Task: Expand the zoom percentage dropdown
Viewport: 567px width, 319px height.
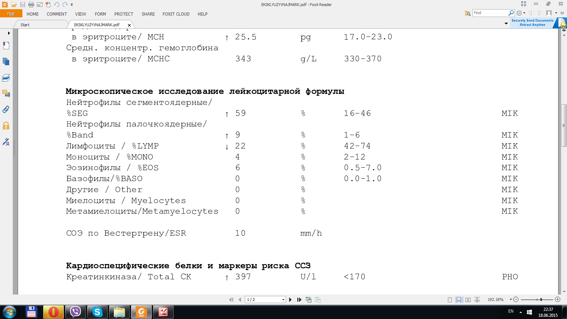Action: tap(511, 300)
